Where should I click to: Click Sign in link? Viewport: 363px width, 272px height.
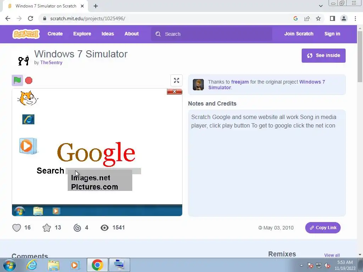click(x=332, y=34)
